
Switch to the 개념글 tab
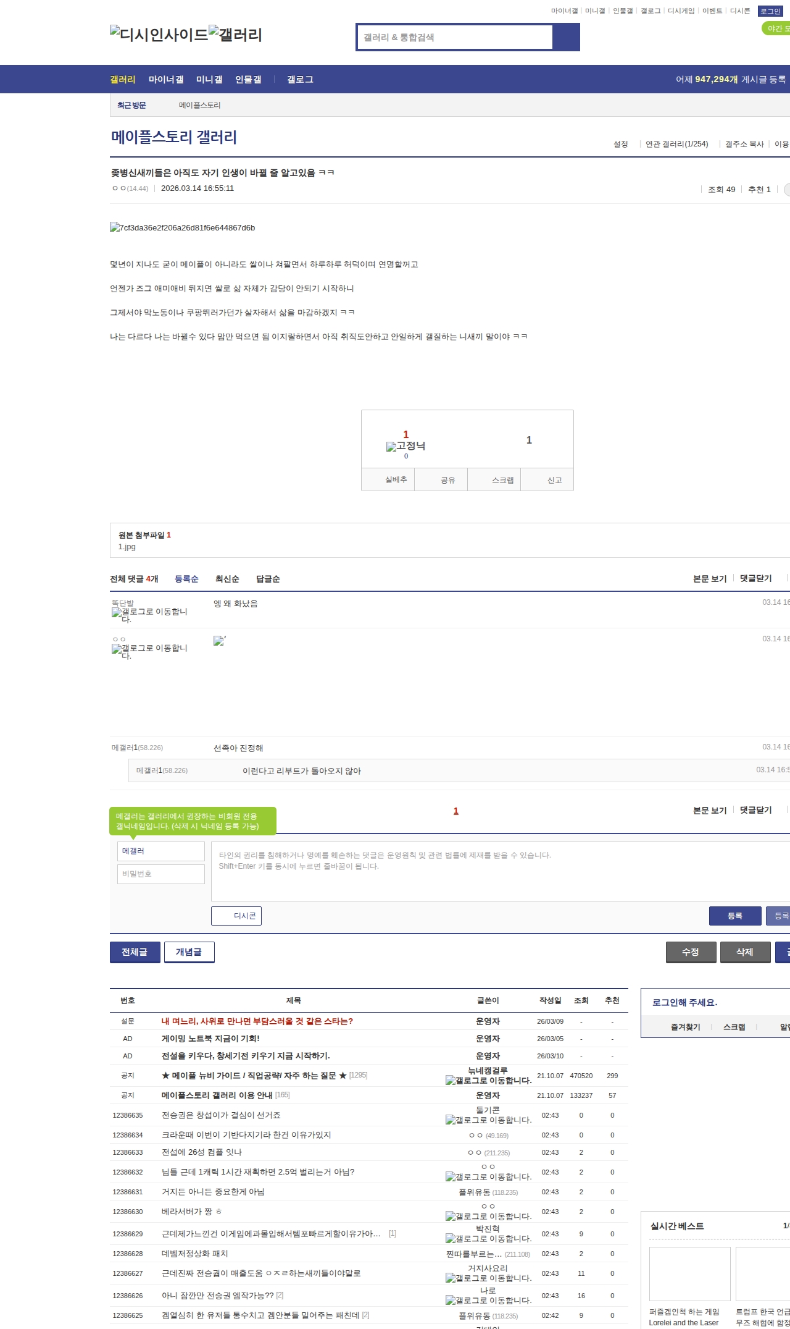click(x=189, y=952)
